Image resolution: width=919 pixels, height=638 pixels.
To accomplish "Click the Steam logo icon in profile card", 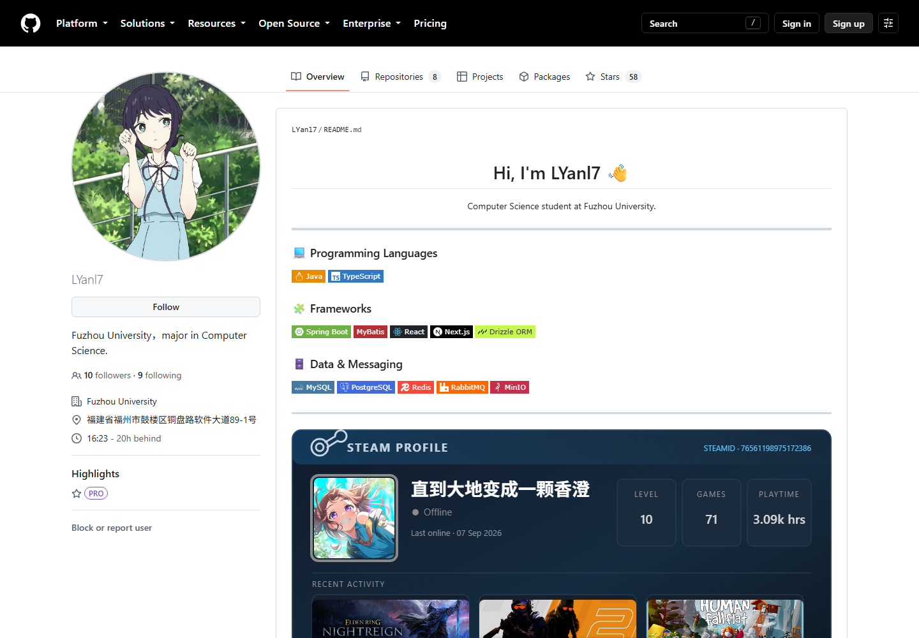I will tap(328, 443).
